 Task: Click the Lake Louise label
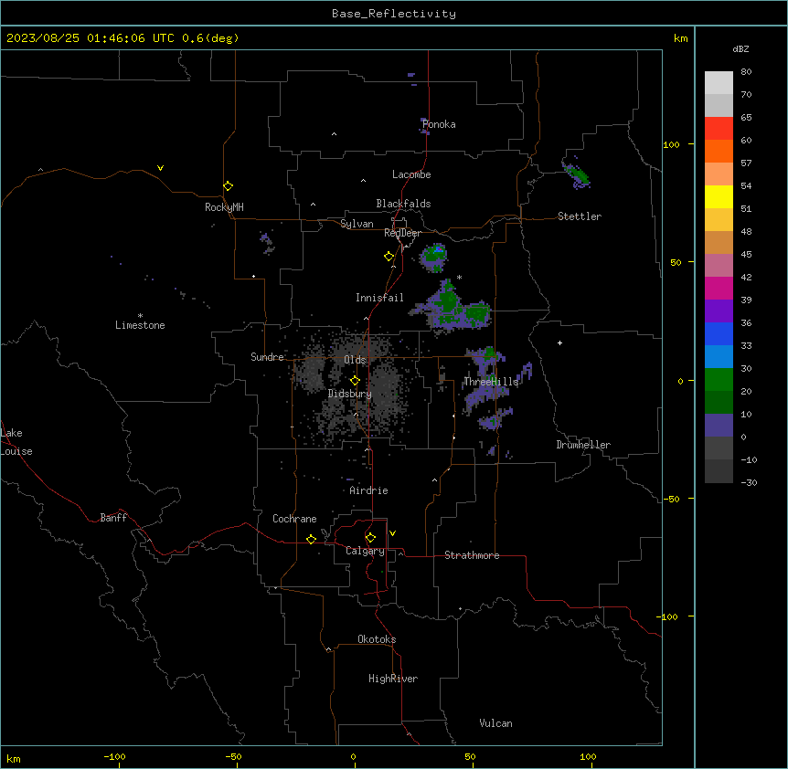click(x=16, y=442)
